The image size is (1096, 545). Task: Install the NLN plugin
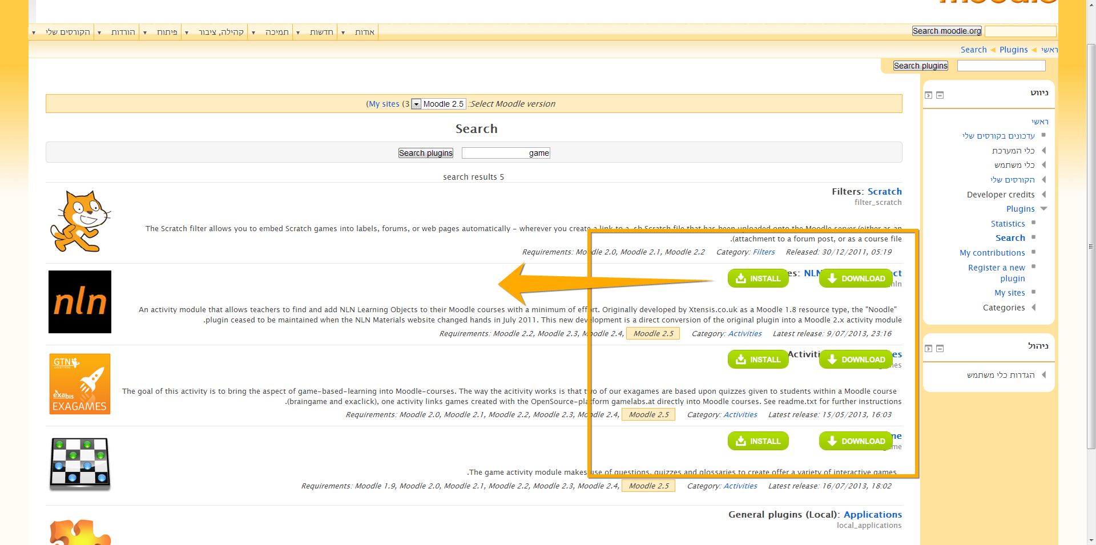[758, 278]
